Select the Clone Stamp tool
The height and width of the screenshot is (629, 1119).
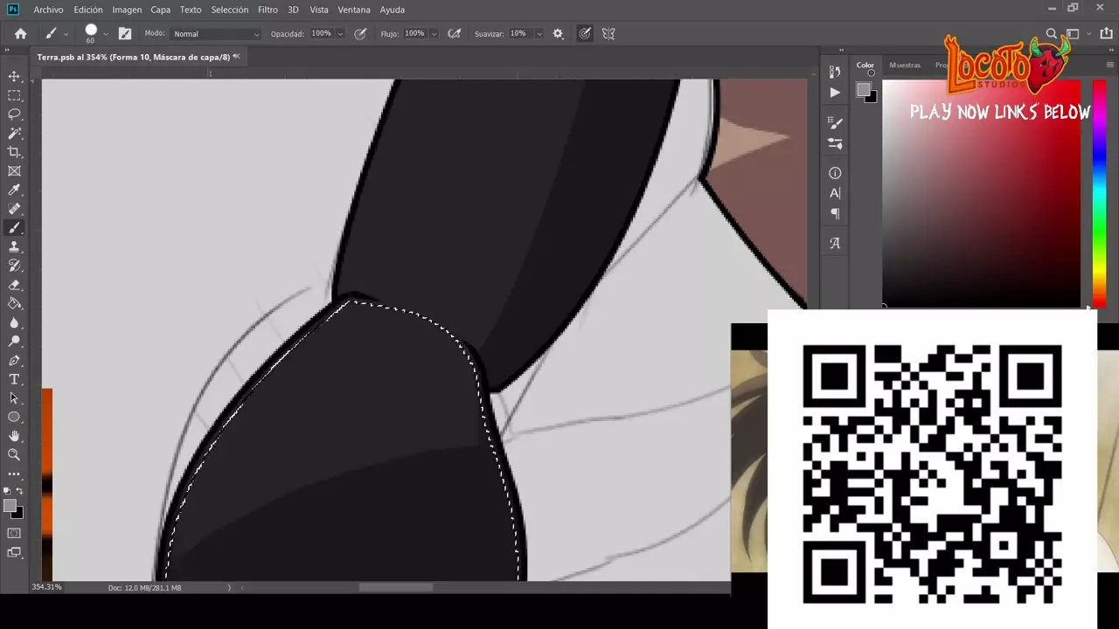(14, 247)
